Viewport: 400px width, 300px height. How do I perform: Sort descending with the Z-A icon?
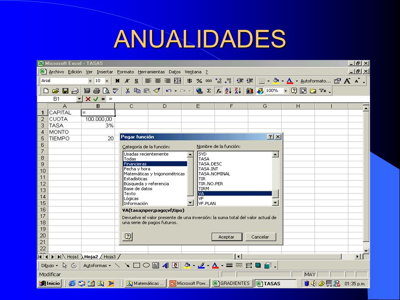(x=238, y=90)
